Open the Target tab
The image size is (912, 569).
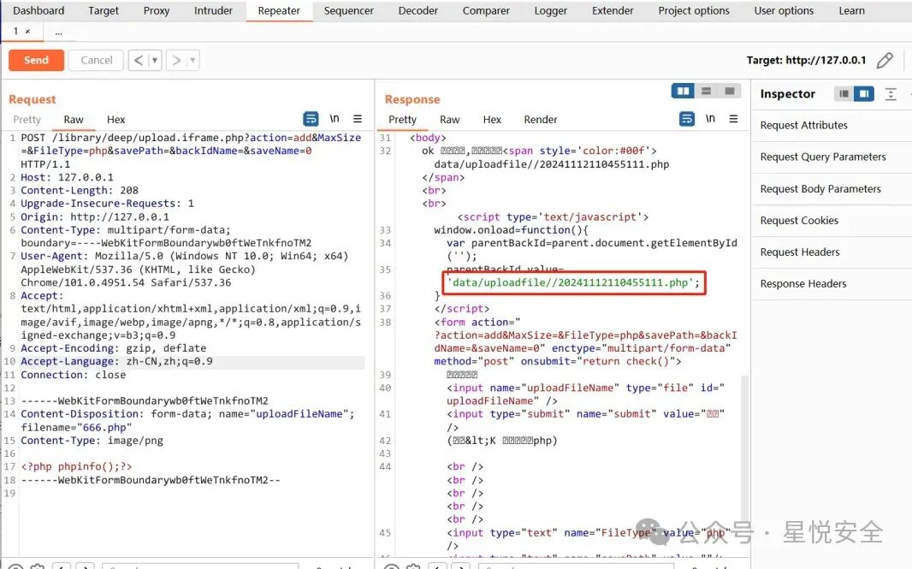[x=104, y=10]
